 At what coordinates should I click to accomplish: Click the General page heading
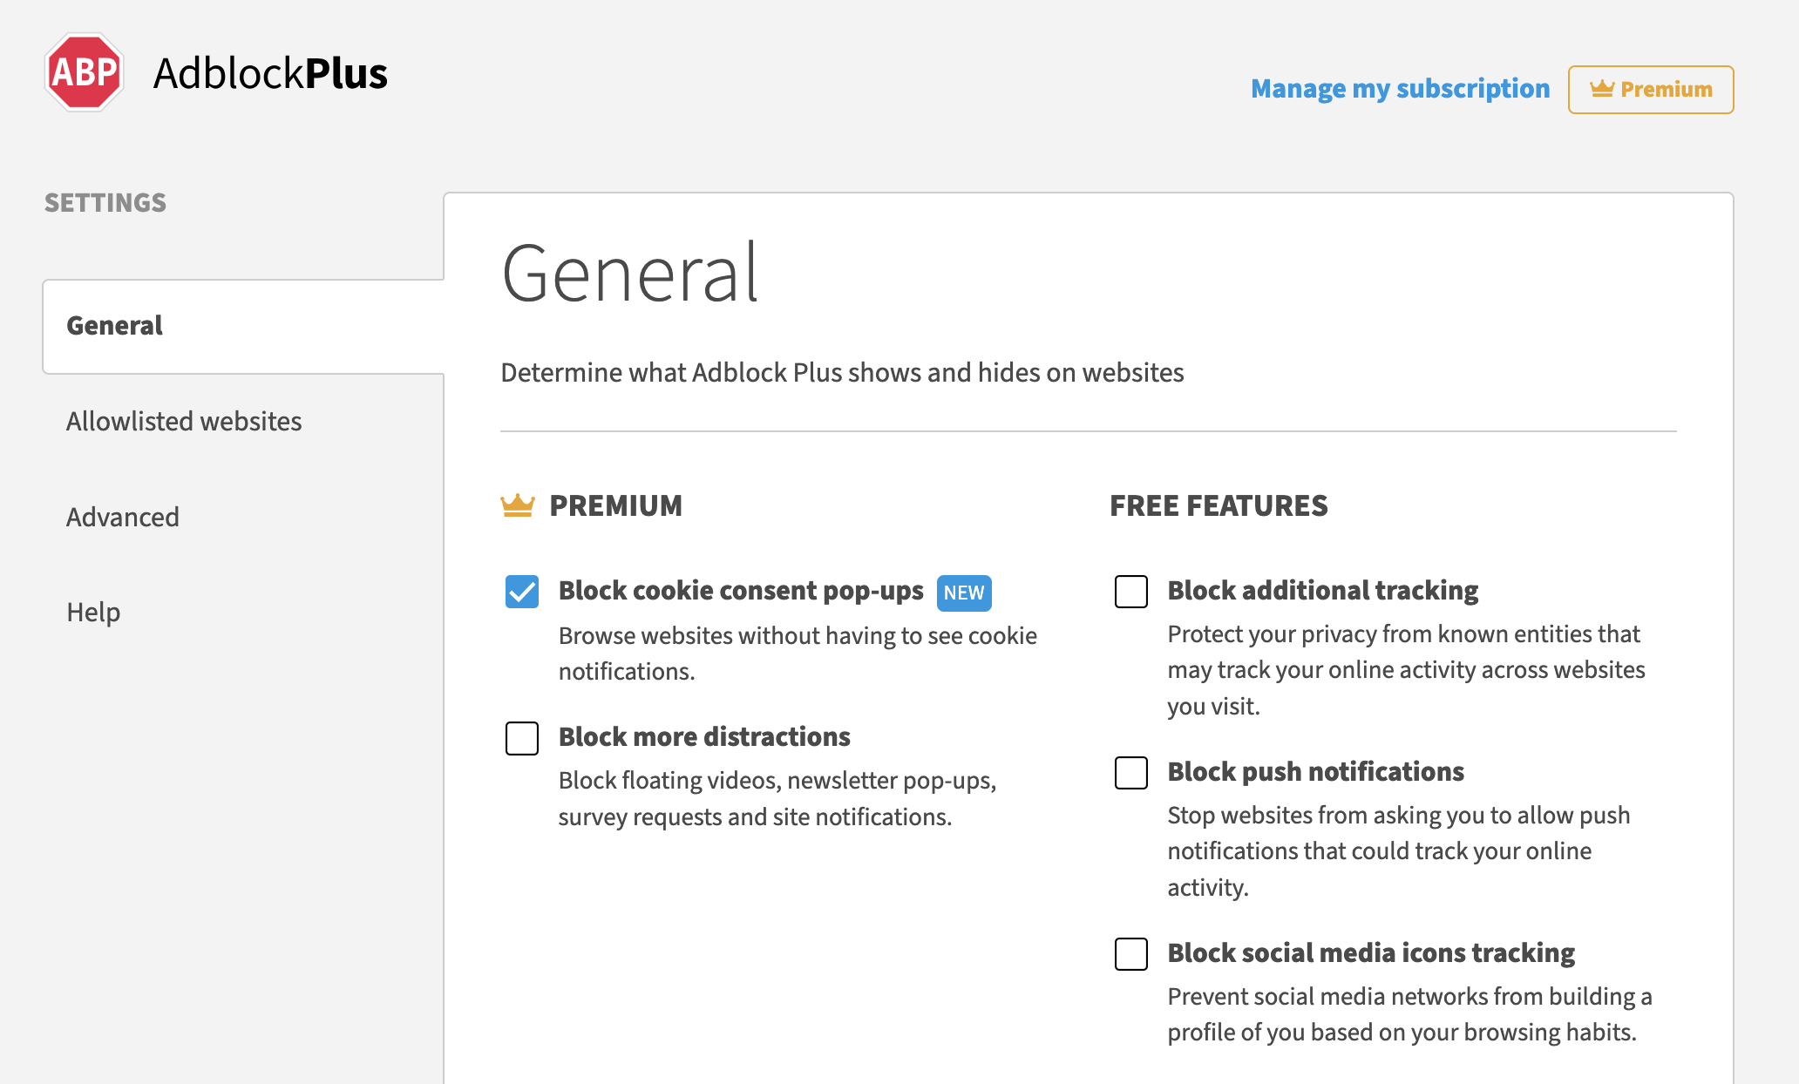(x=629, y=274)
